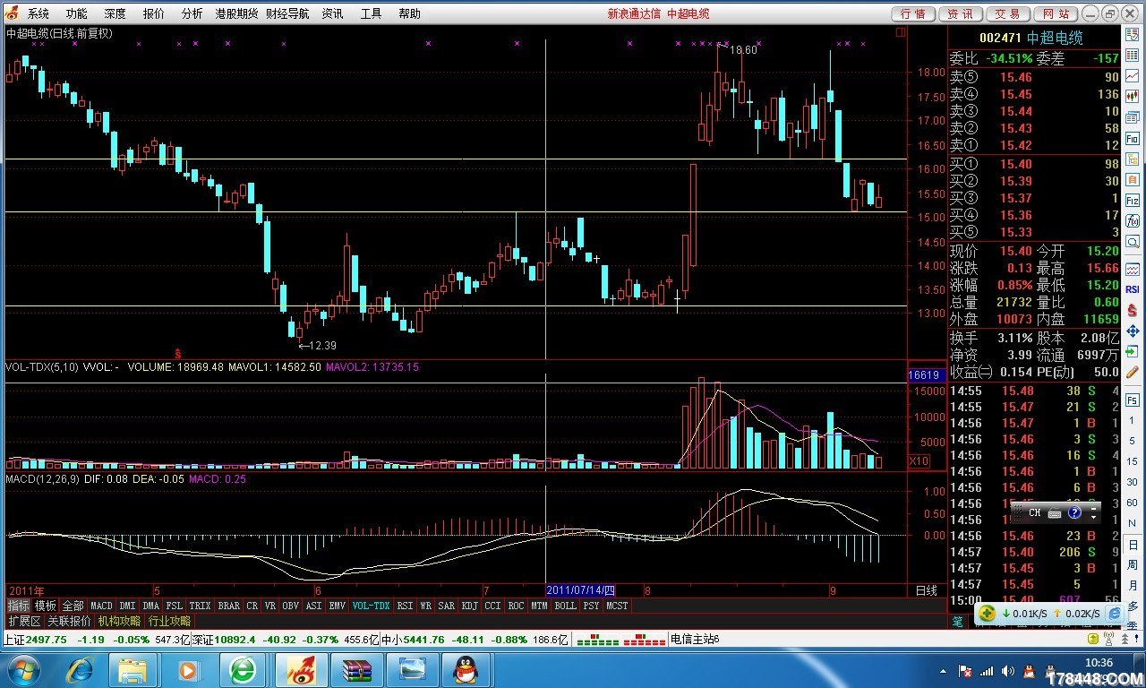This screenshot has width=1146, height=688.
Task: Click the 笔 tick tab below trade list
Action: pos(957,622)
